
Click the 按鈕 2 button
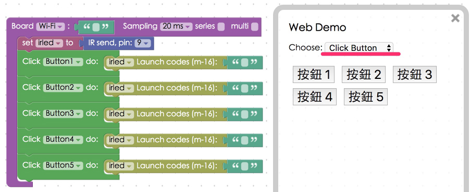click(x=363, y=74)
